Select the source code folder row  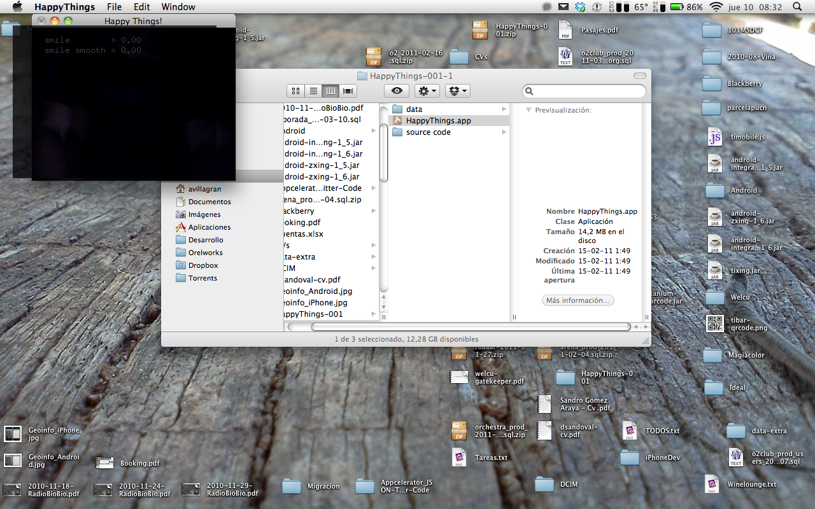(x=449, y=132)
